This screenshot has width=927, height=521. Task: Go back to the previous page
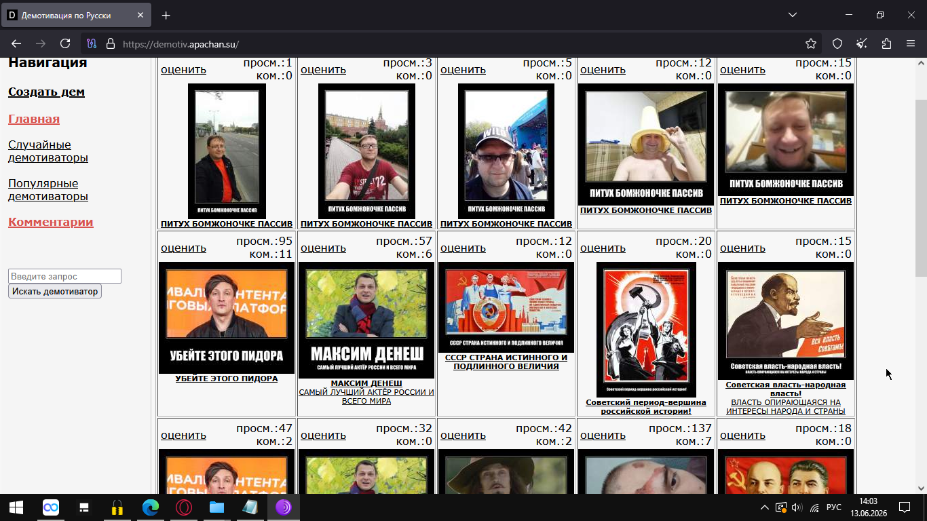tap(16, 43)
